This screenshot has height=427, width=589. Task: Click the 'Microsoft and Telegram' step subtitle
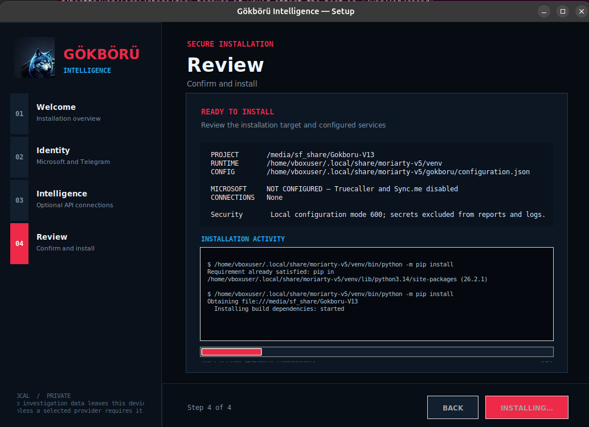[73, 162]
